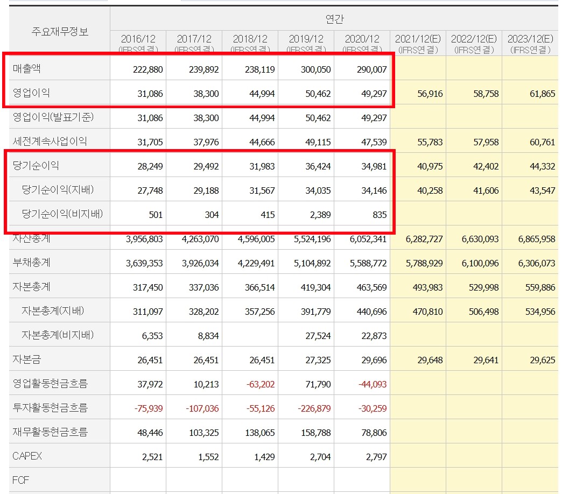Select the 2017/12 column header
The height and width of the screenshot is (494, 569).
pyautogui.click(x=194, y=43)
